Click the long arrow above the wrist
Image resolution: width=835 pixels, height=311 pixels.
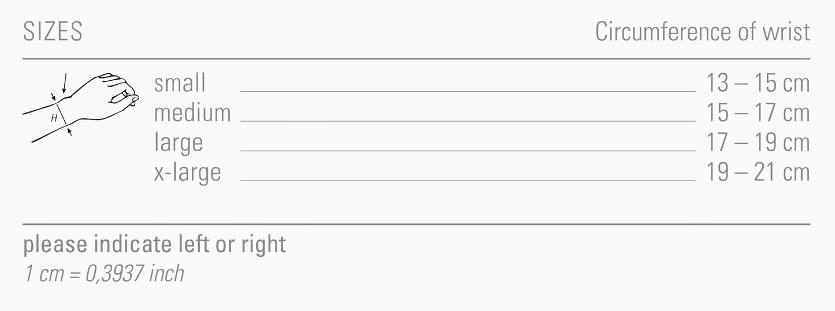pyautogui.click(x=64, y=84)
